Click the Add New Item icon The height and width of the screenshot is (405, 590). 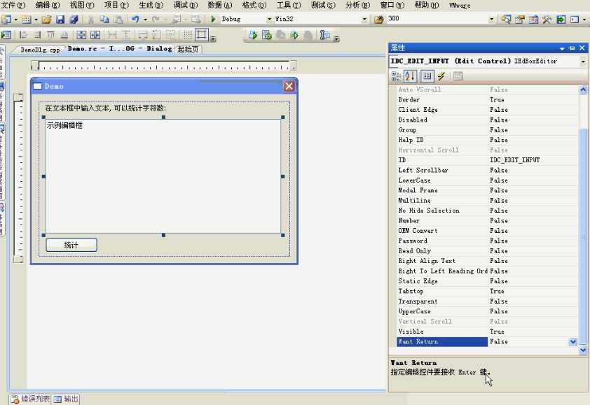click(x=27, y=19)
